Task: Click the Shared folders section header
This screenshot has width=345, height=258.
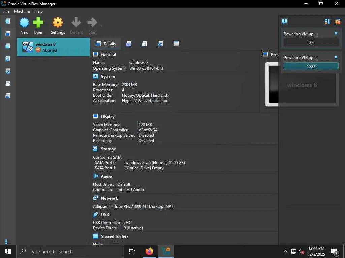Action: (x=115, y=236)
